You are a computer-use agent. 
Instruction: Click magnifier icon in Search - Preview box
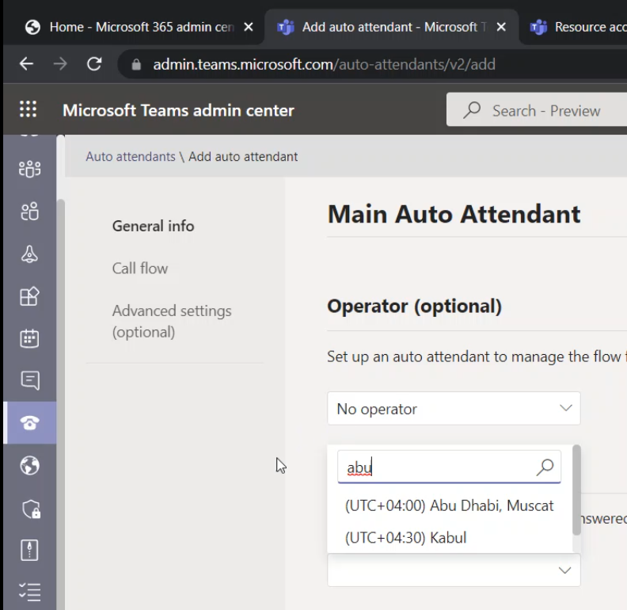(x=473, y=110)
